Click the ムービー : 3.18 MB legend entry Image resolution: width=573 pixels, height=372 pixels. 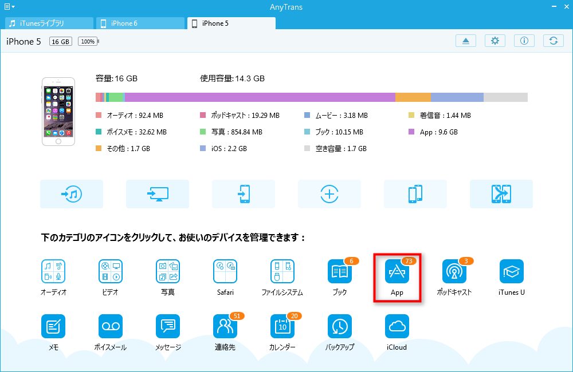(x=336, y=116)
